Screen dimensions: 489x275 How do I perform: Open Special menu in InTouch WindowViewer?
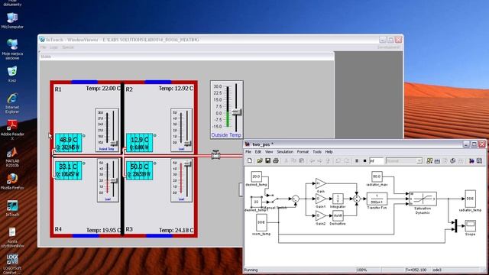(x=68, y=47)
